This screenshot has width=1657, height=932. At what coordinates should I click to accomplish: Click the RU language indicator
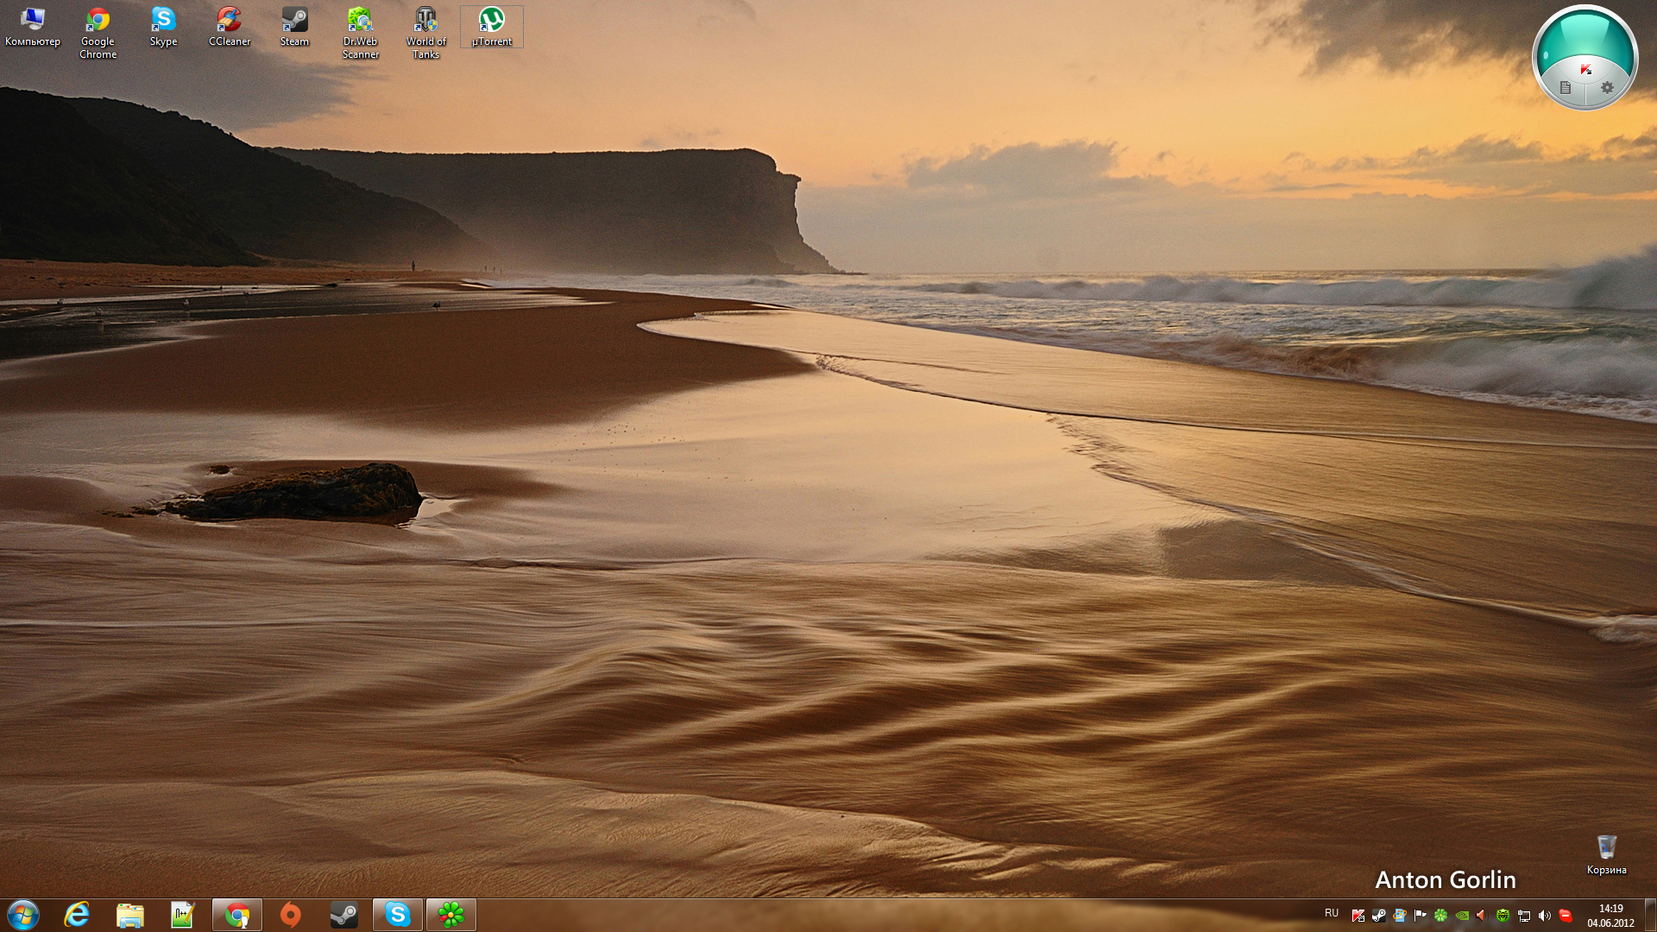[x=1332, y=913]
